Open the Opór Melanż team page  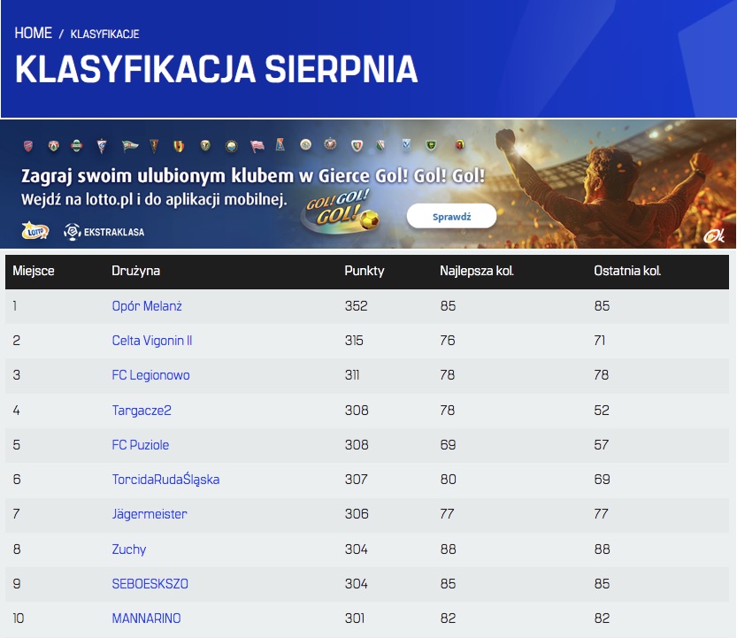pos(147,306)
